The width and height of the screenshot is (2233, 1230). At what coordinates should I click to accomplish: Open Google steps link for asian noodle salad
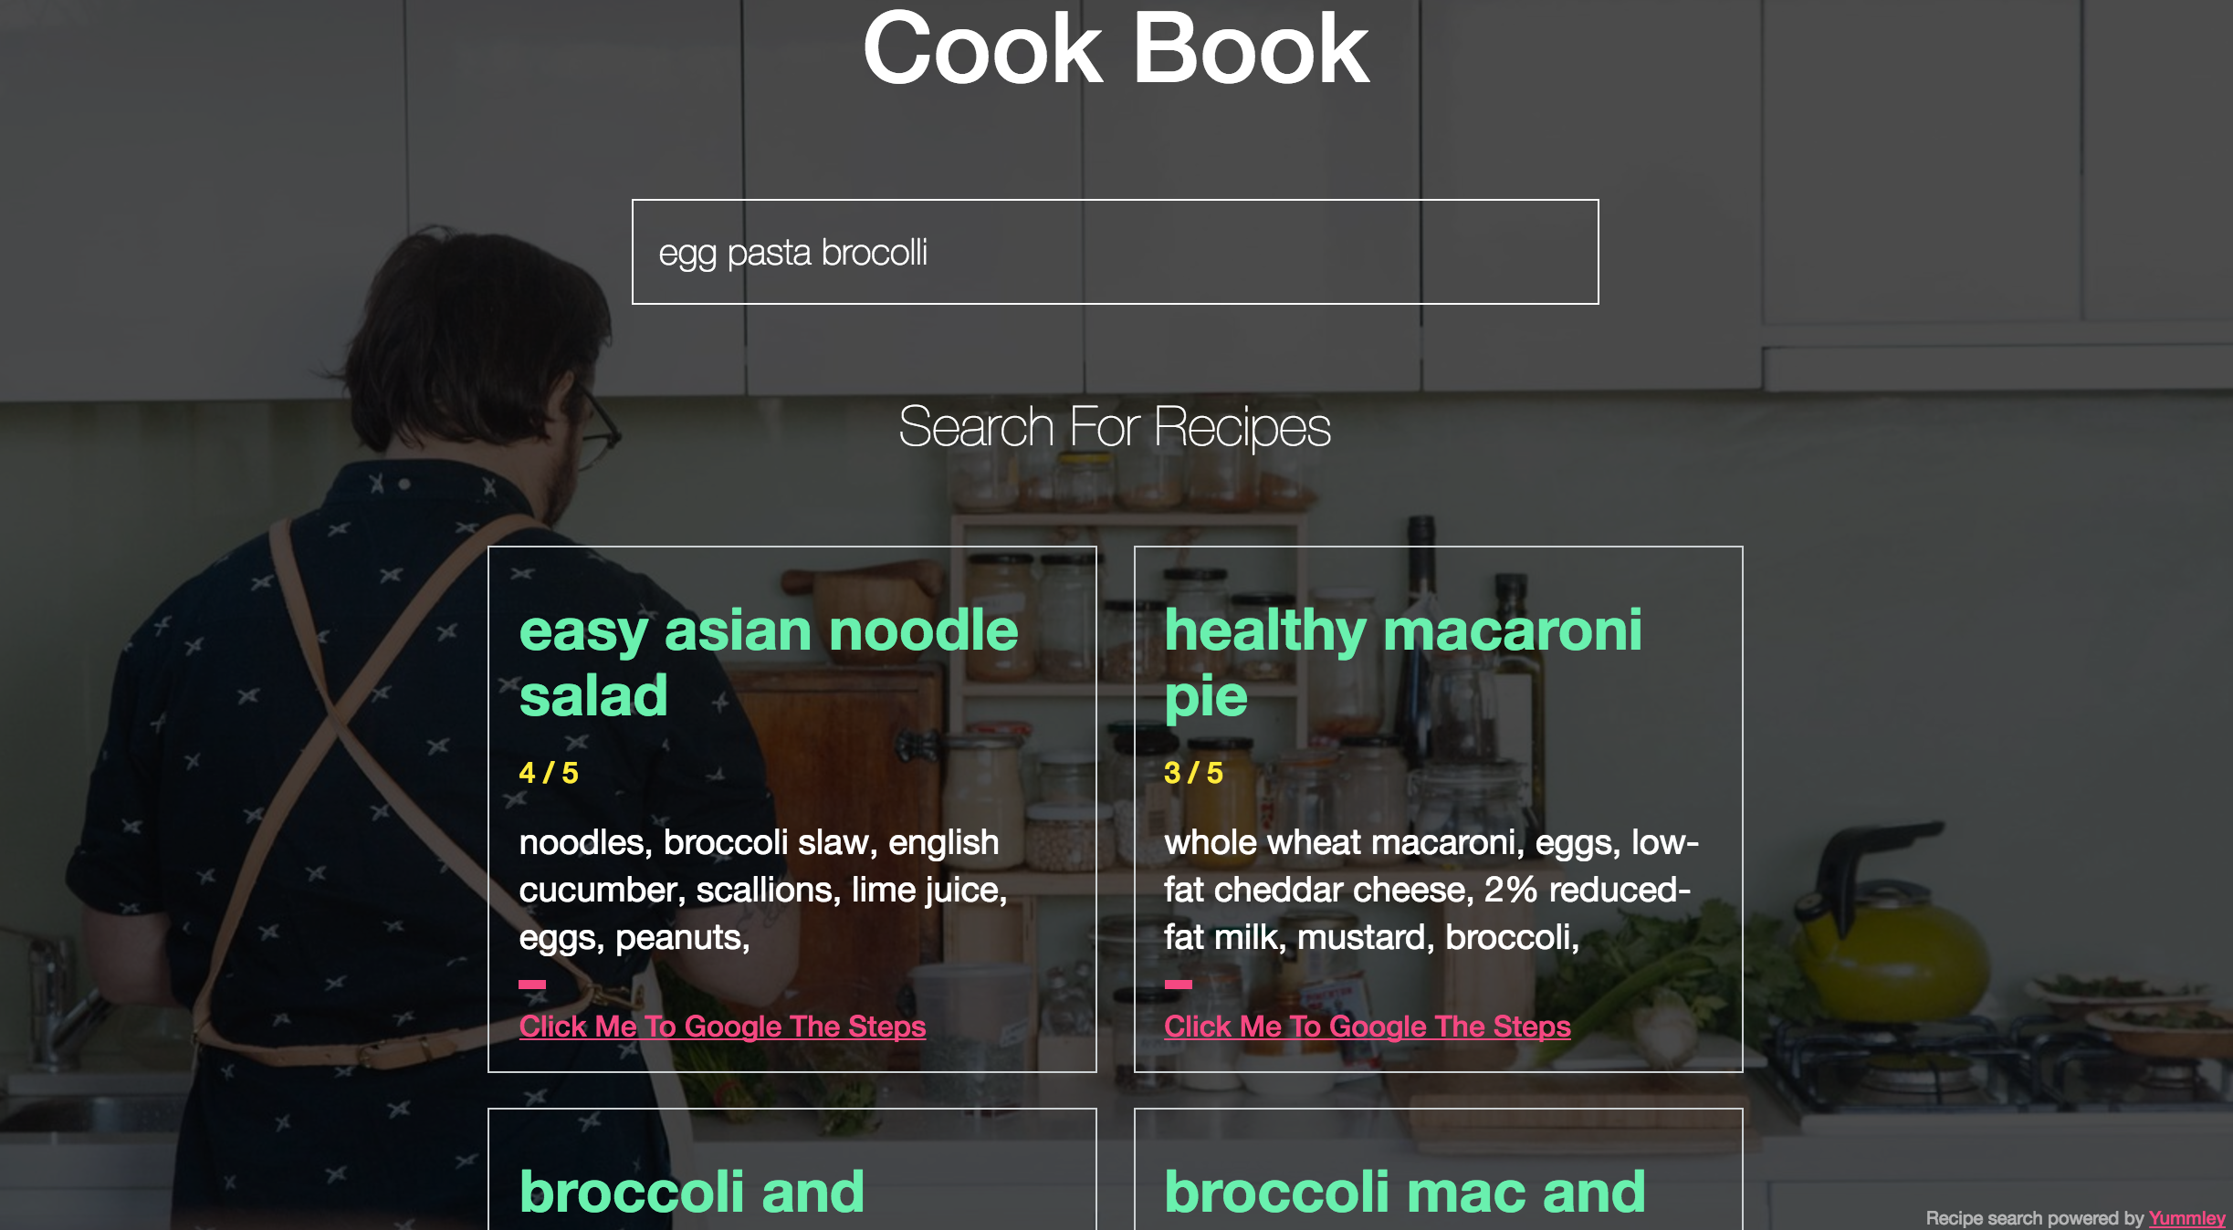722,1027
